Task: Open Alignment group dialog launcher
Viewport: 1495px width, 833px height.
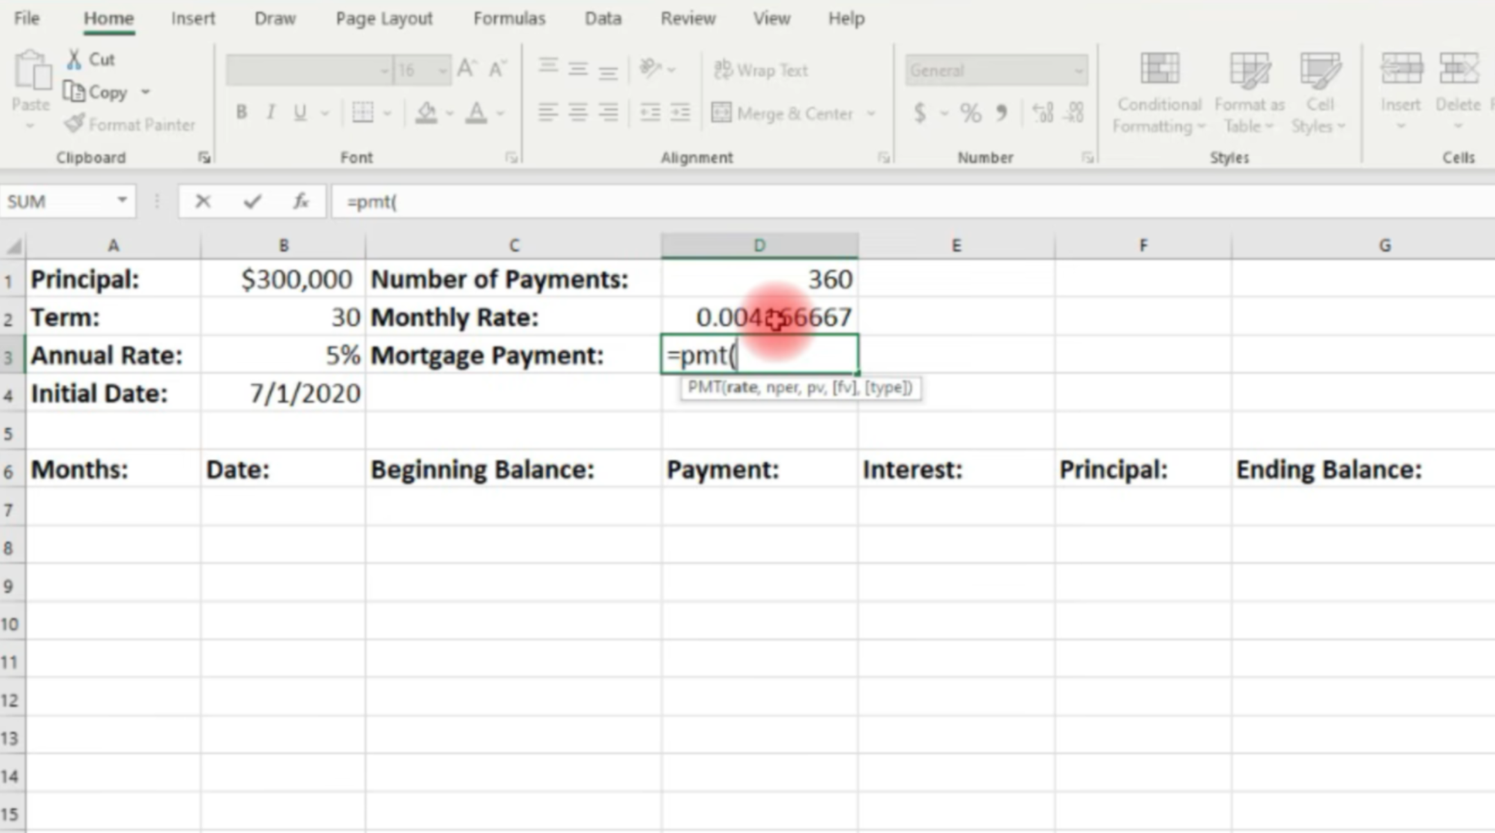Action: [884, 158]
